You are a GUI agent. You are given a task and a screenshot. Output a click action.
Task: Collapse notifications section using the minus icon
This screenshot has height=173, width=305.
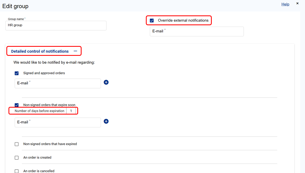[x=75, y=51]
